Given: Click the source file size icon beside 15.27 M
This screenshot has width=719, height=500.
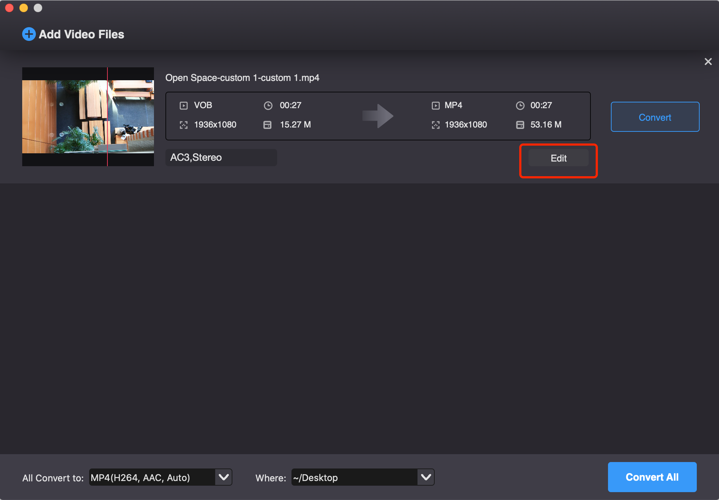Looking at the screenshot, I should tap(267, 125).
